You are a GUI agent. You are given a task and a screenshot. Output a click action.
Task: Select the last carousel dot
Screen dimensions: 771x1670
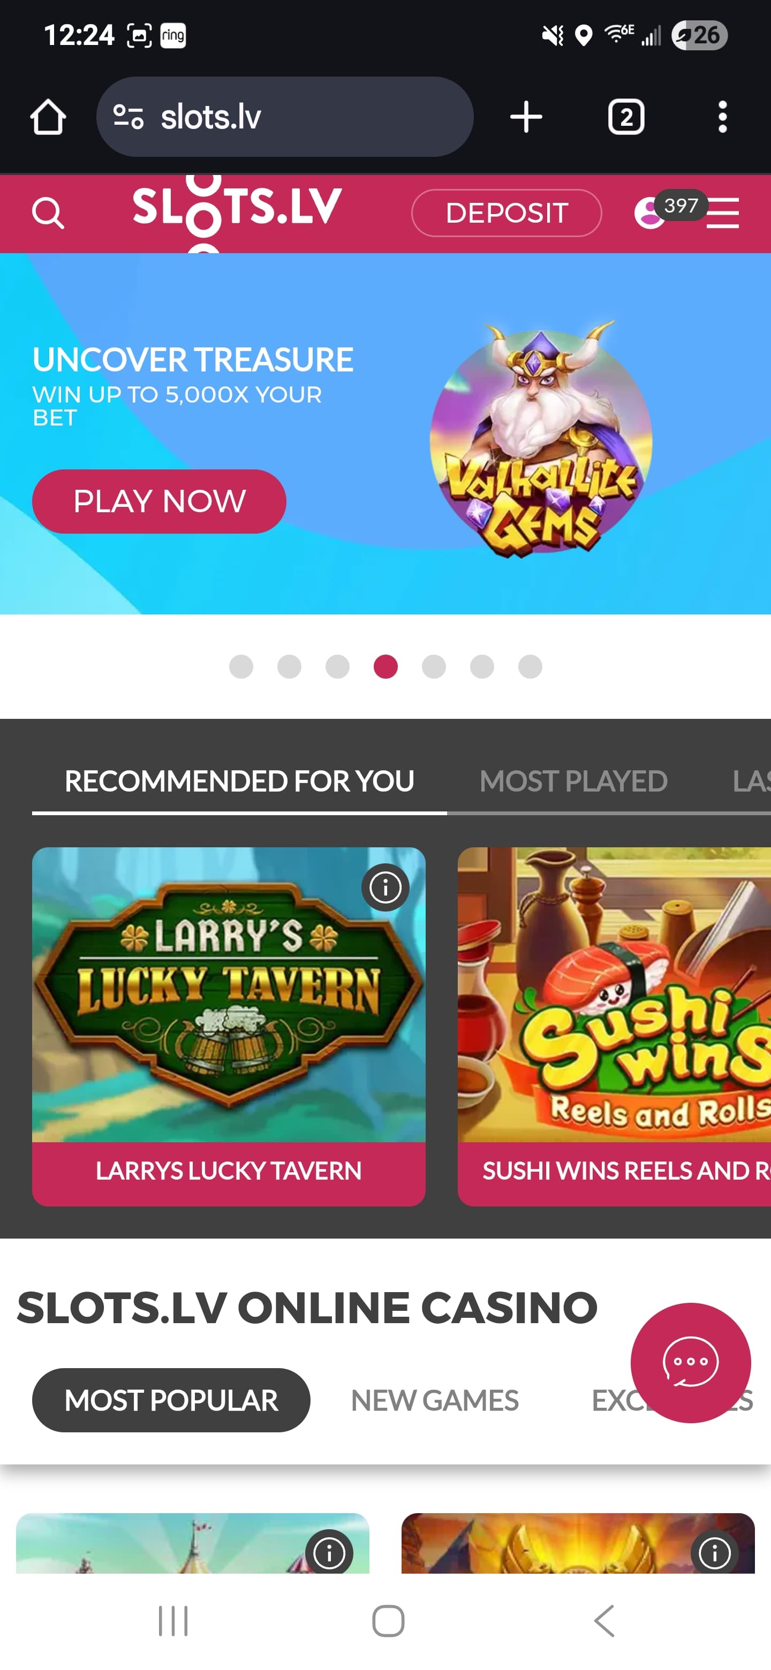tap(530, 666)
